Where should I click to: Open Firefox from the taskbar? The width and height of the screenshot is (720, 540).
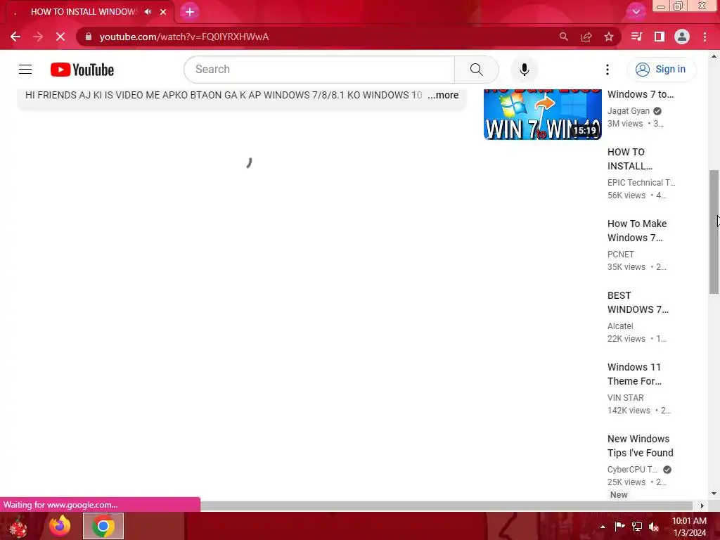[60, 526]
